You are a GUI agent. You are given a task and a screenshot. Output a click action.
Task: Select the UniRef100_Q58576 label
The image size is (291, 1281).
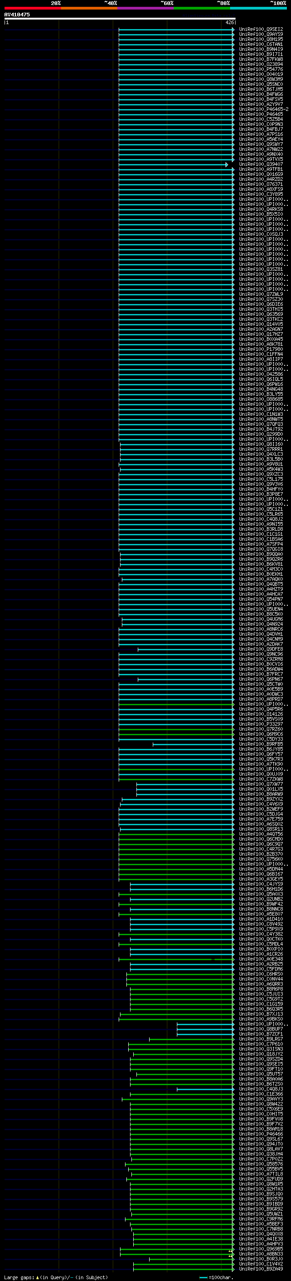point(261,1164)
